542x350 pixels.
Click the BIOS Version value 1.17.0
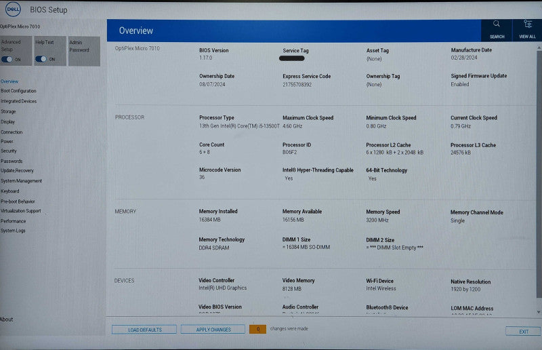tap(206, 58)
